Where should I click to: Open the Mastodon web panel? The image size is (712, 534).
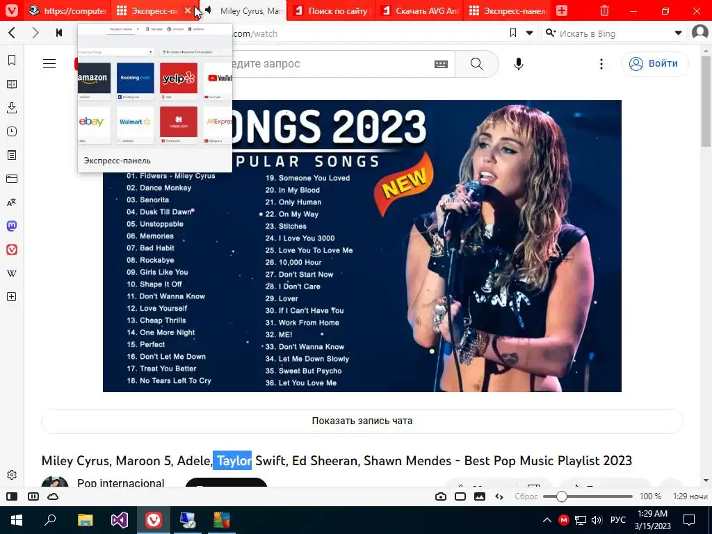12,226
